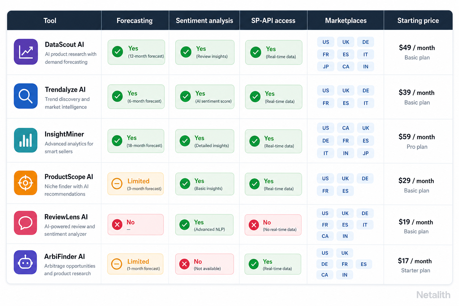Click the Starter plan label
Screen dimensions: 459x306
pyautogui.click(x=416, y=270)
